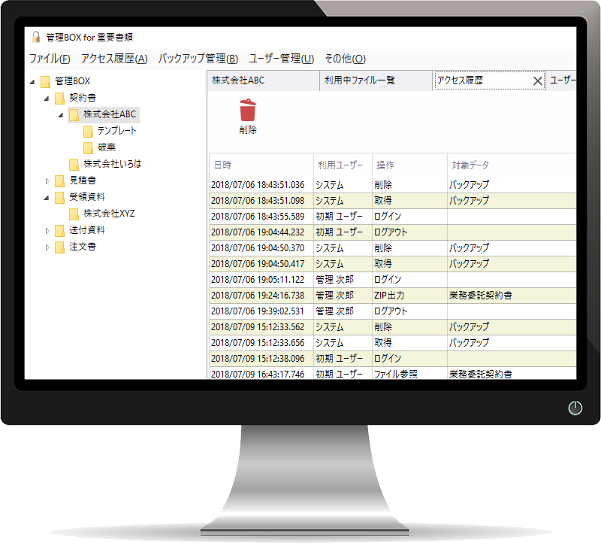The width and height of the screenshot is (601, 543).
Task: Open the 株式会社いろは folder
Action: pyautogui.click(x=112, y=164)
